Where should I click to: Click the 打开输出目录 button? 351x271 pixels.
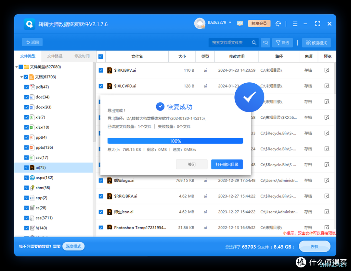(227, 164)
